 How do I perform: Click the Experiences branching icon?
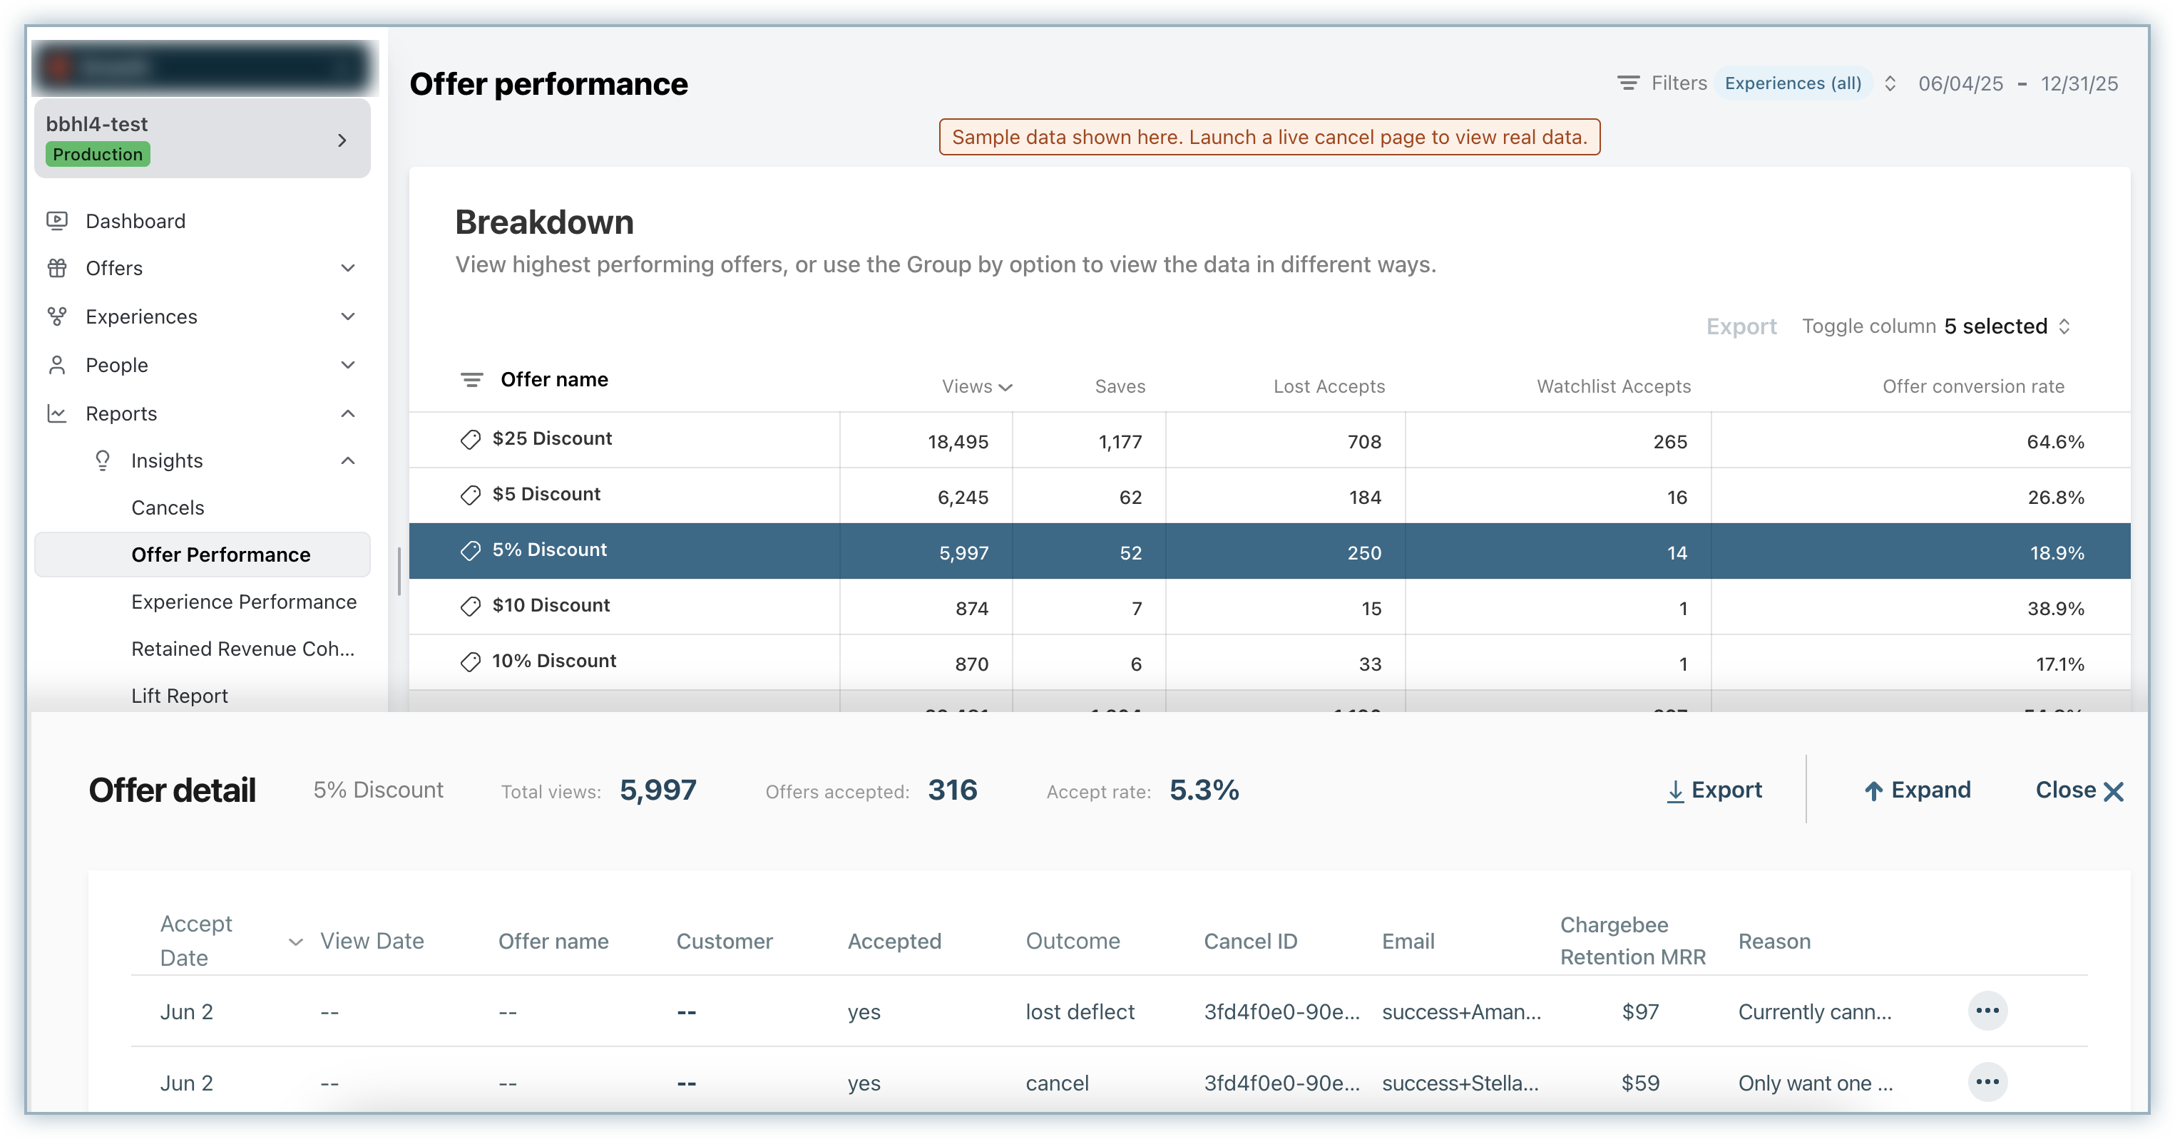pyautogui.click(x=56, y=316)
